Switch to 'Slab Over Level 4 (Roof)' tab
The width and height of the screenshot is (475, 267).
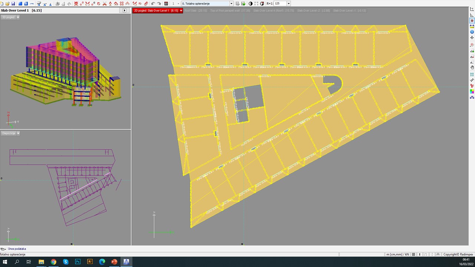[x=273, y=11]
